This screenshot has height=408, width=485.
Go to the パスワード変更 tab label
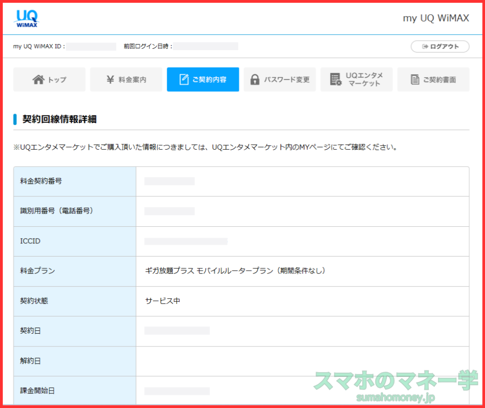click(x=287, y=80)
